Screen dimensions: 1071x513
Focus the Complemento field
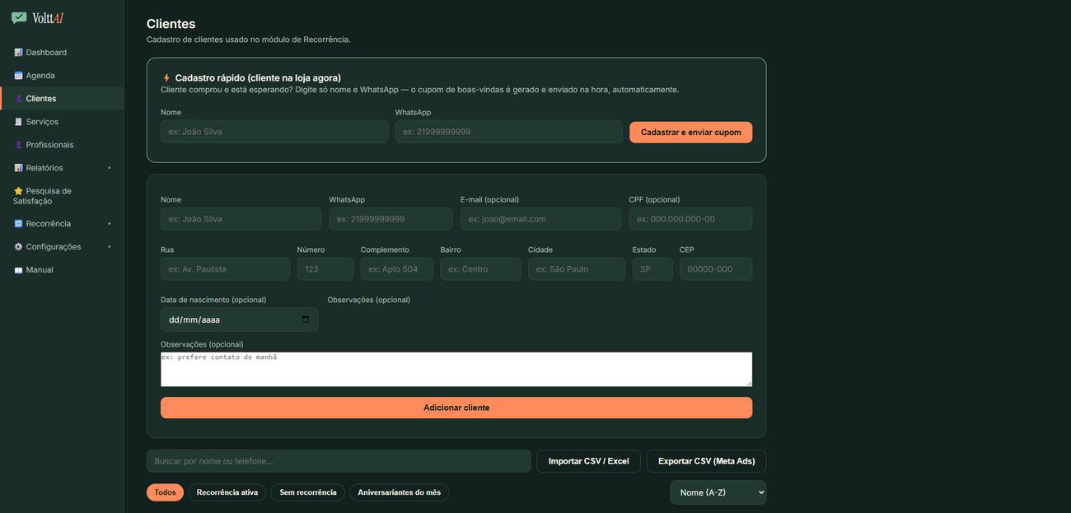pyautogui.click(x=397, y=269)
